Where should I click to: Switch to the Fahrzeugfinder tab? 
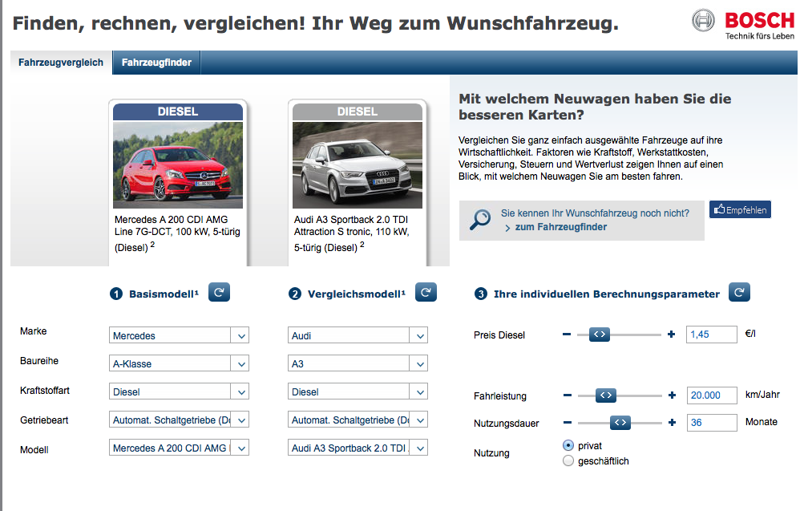156,63
